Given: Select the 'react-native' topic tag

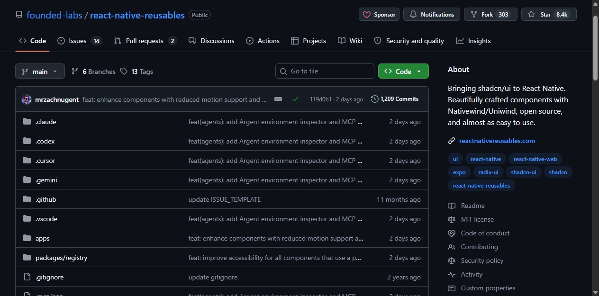Looking at the screenshot, I should point(486,159).
